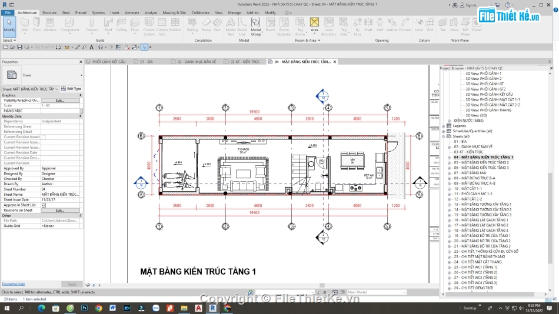
Task: Click Sign In in title bar
Action: point(468,5)
